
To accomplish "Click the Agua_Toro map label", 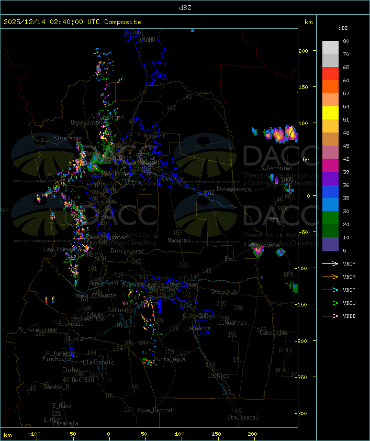I will point(104,283).
